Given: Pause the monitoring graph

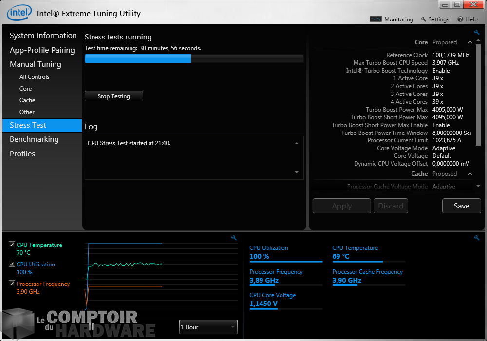Looking at the screenshot, I should [91, 326].
